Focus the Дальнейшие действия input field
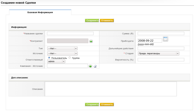The image size is (194, 111). pos(161,48)
